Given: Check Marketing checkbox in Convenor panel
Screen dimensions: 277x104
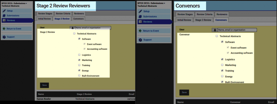Looking at the screenshot, I should 222,65.
